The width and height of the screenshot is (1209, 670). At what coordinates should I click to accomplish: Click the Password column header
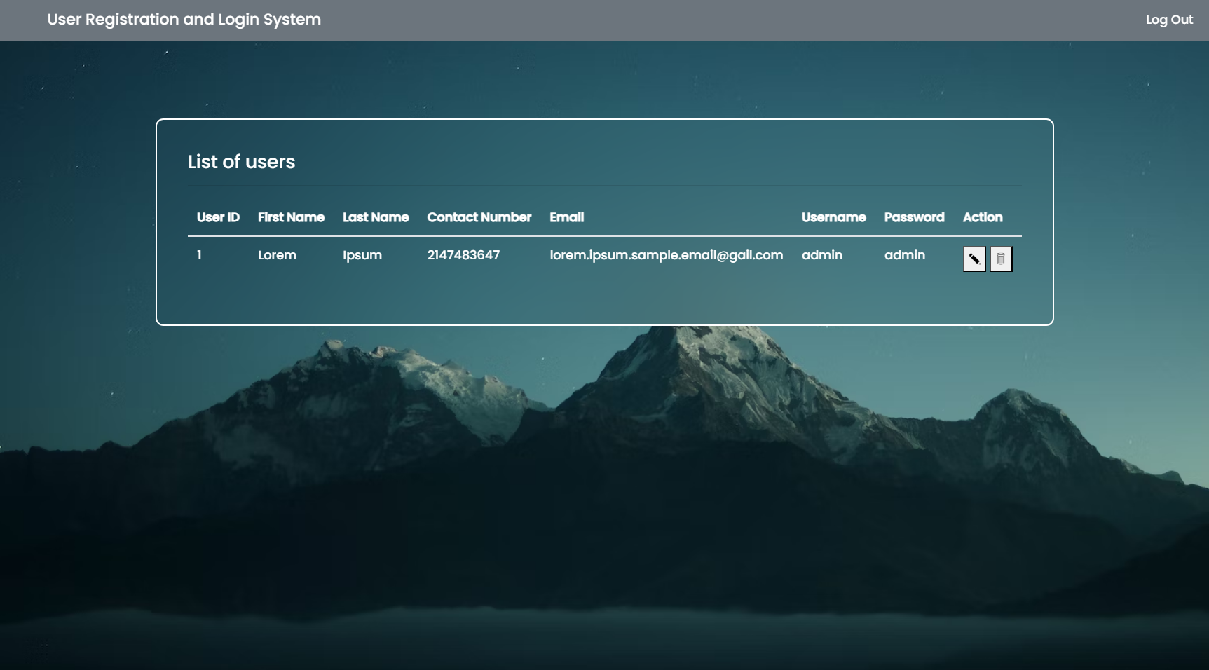coord(915,217)
